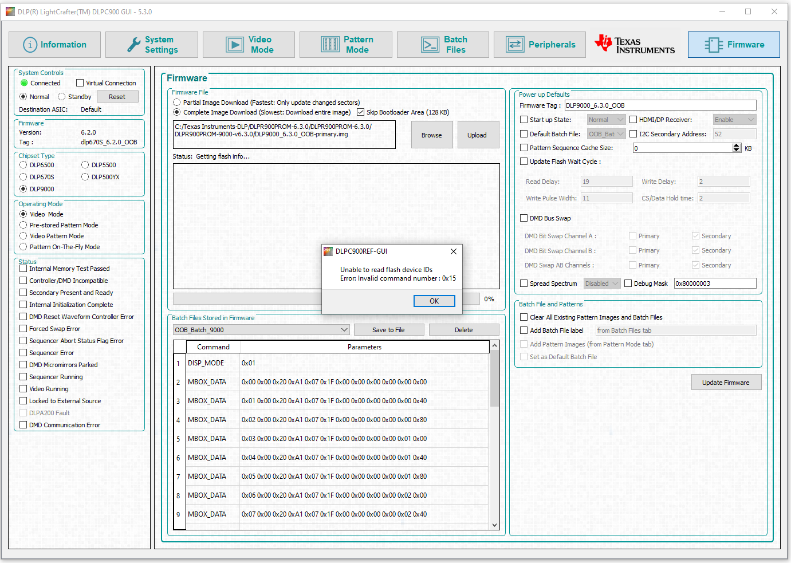The height and width of the screenshot is (563, 791).
Task: Click the Firmware Tag input field
Action: tap(660, 105)
